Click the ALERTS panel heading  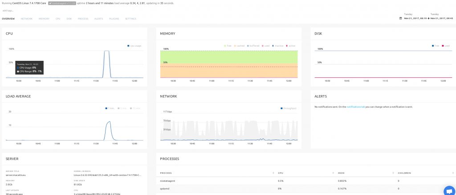[321, 96]
